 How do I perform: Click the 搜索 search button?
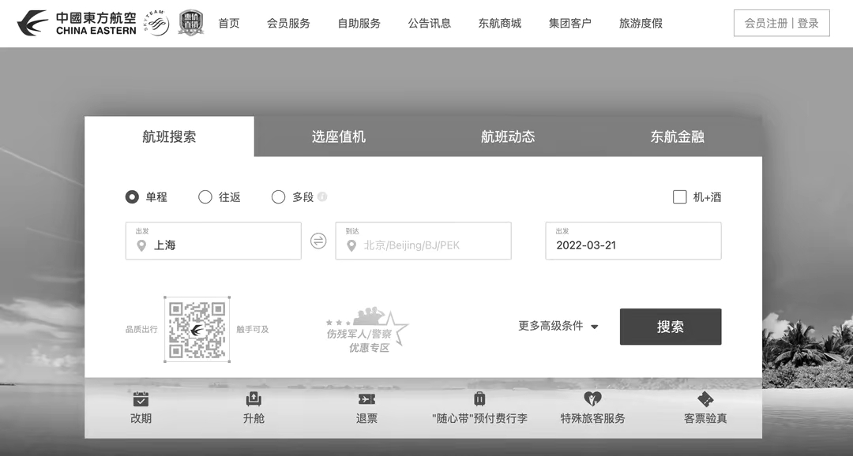[671, 326]
